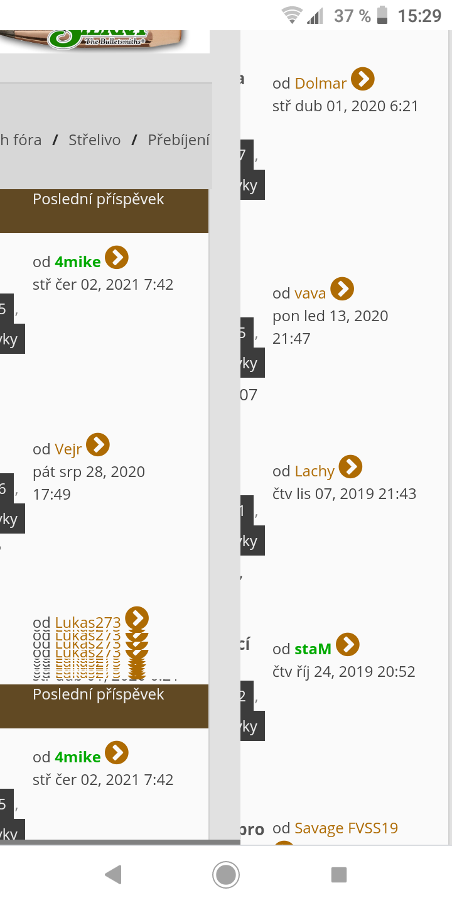This screenshot has height=905, width=452.
Task: Tap latest post arrow next to Lachy
Action: click(350, 467)
